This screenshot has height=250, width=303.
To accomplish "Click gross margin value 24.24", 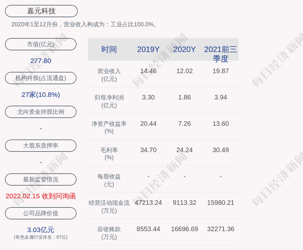I will [x=184, y=150].
